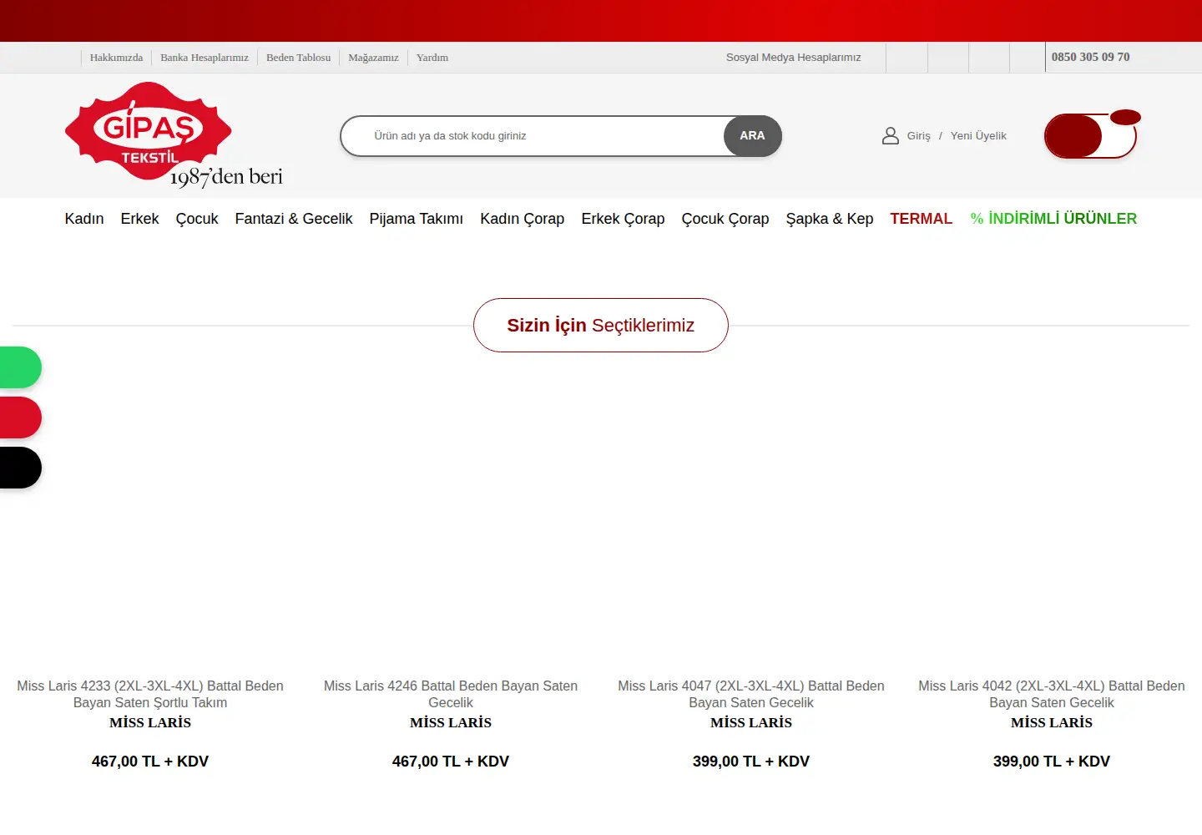Open Kadın Çorap category
1202x835 pixels.
522,219
